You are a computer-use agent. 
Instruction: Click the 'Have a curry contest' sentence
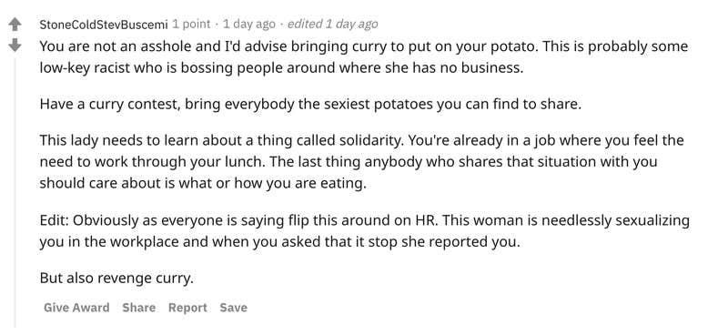(310, 104)
